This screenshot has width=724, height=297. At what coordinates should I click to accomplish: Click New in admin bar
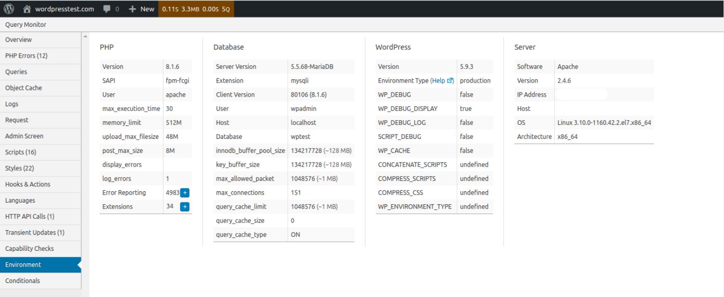point(147,9)
